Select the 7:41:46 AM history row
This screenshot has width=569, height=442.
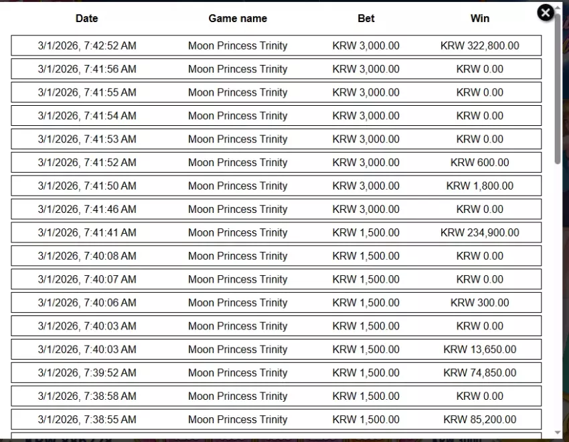click(x=276, y=209)
